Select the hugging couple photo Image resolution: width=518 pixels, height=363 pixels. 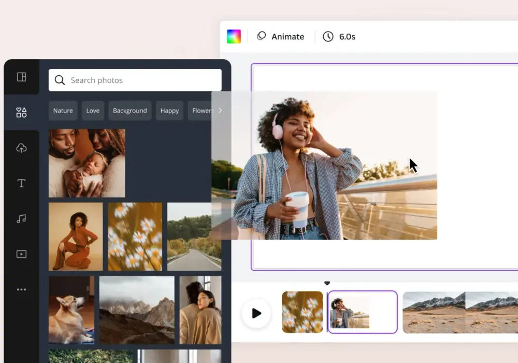200,310
